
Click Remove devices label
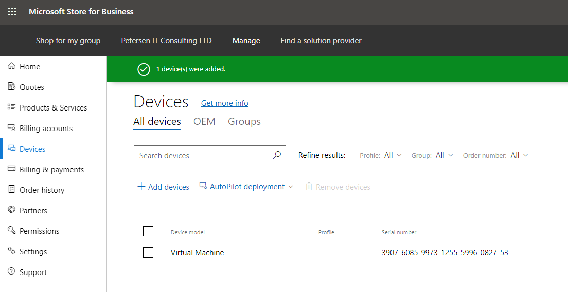pyautogui.click(x=343, y=187)
